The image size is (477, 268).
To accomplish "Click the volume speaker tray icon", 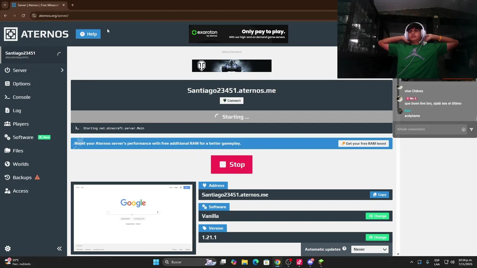I will click(452, 262).
